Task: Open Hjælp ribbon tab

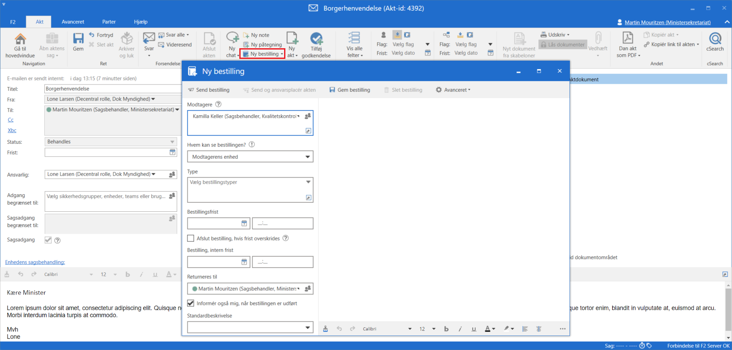Action: point(141,22)
